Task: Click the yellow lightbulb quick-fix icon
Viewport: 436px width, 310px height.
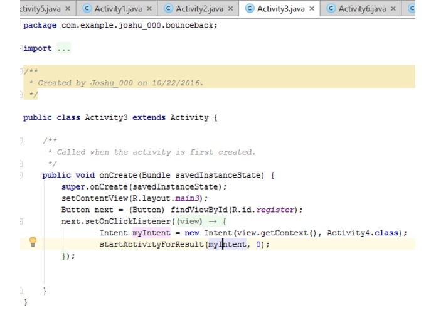Action: (33, 242)
